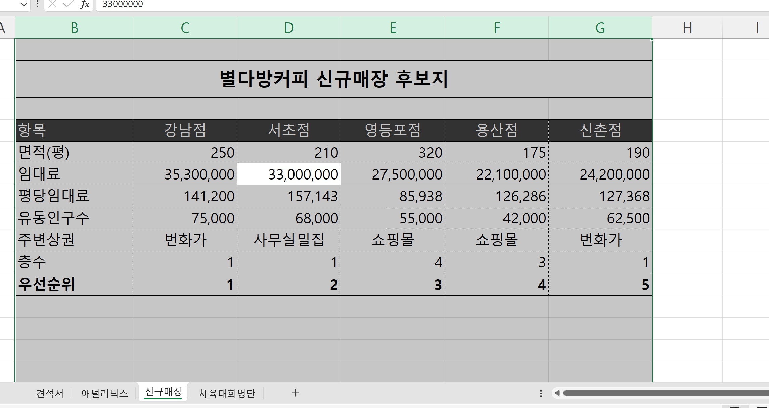Select cell with value 55,000
769x408 pixels.
click(393, 218)
